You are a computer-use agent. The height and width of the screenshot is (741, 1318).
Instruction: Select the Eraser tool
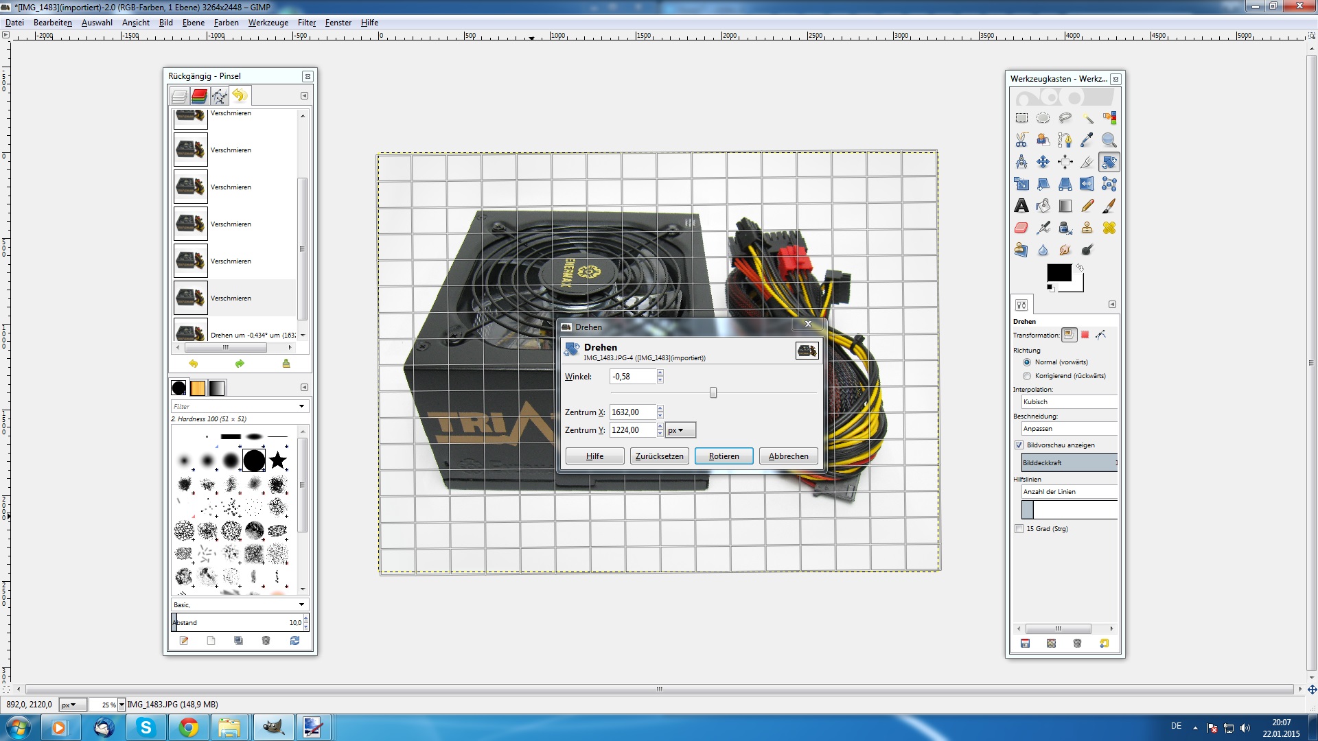click(x=1021, y=228)
